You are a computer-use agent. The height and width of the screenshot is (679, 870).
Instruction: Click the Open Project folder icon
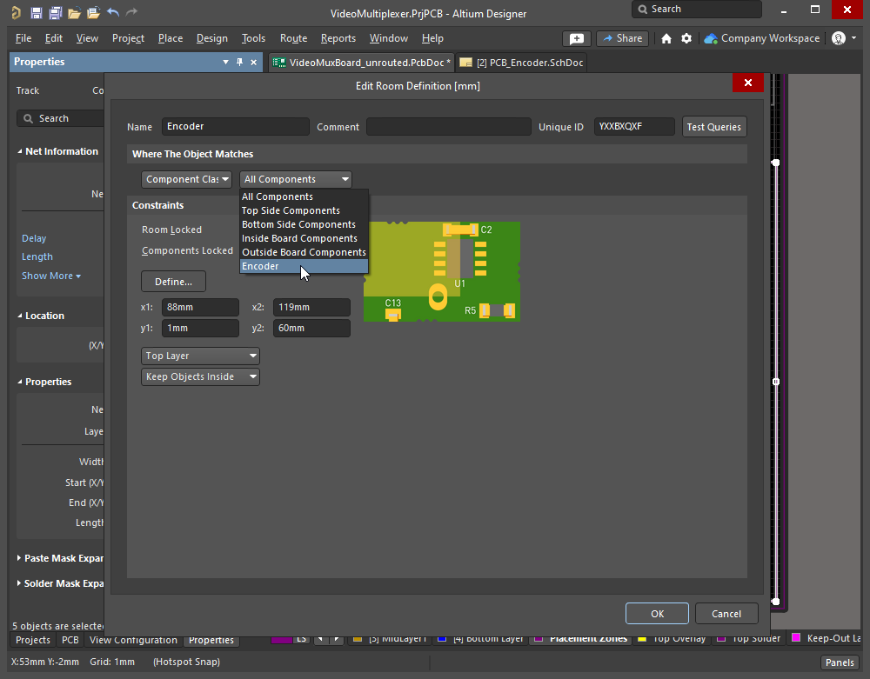click(93, 13)
